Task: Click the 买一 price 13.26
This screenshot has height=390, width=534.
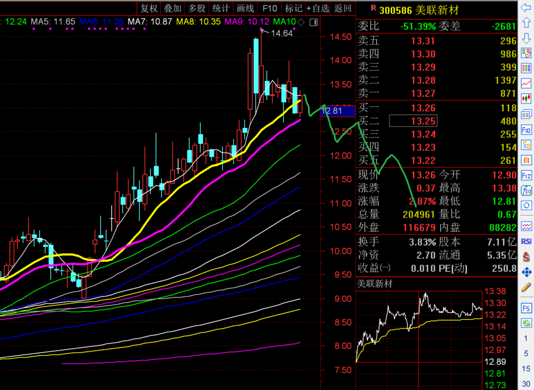Action: (423, 108)
